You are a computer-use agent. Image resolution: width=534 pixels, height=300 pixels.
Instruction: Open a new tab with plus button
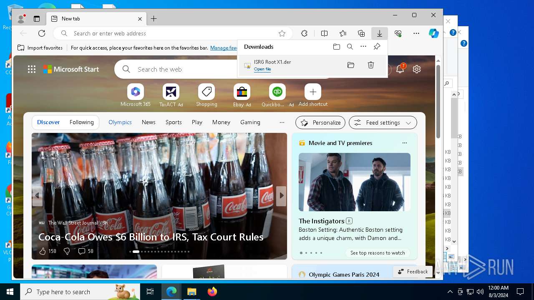154,19
